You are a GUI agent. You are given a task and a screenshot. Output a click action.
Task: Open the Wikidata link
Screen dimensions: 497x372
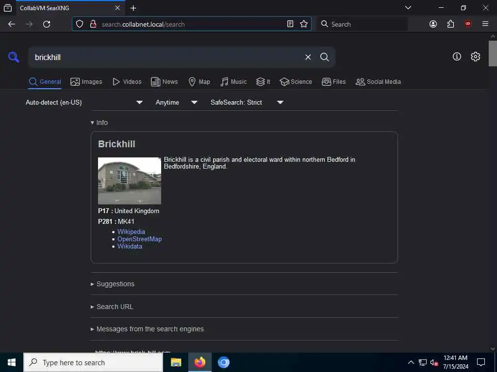point(130,247)
